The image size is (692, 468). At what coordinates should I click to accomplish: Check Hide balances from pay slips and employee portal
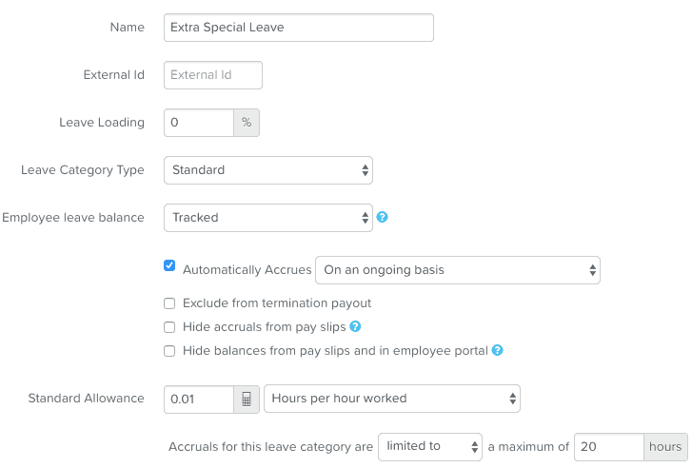[x=169, y=351]
